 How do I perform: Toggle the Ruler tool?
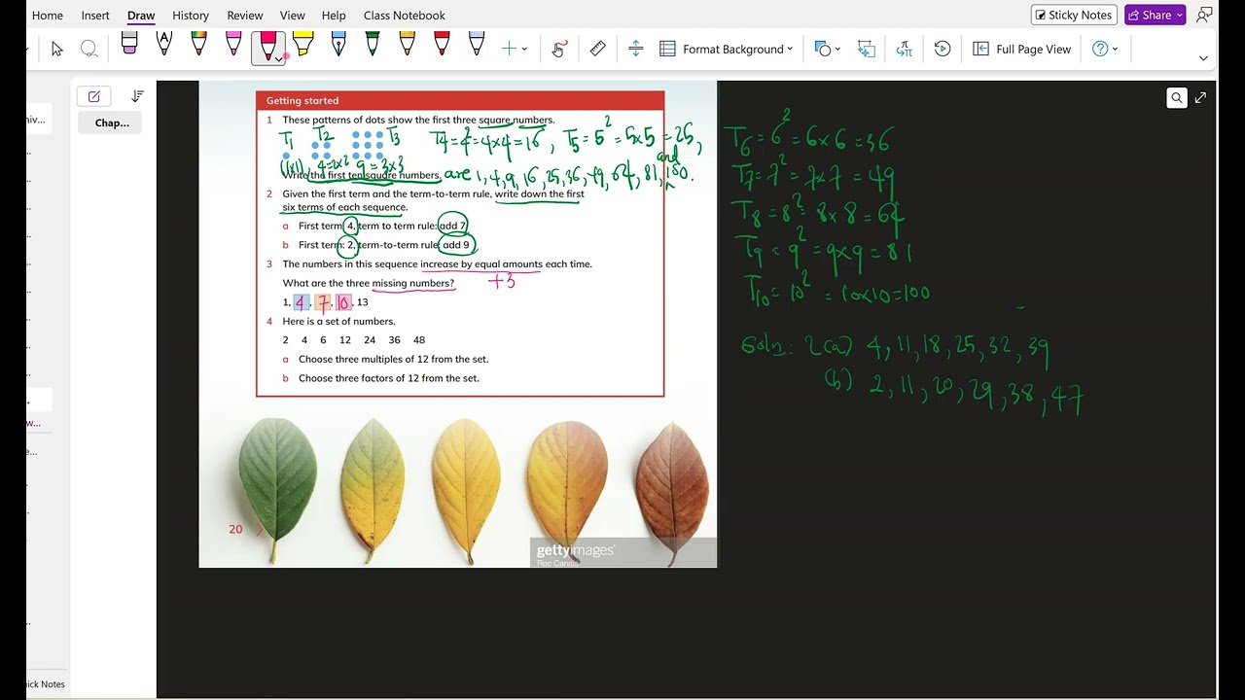click(x=598, y=49)
